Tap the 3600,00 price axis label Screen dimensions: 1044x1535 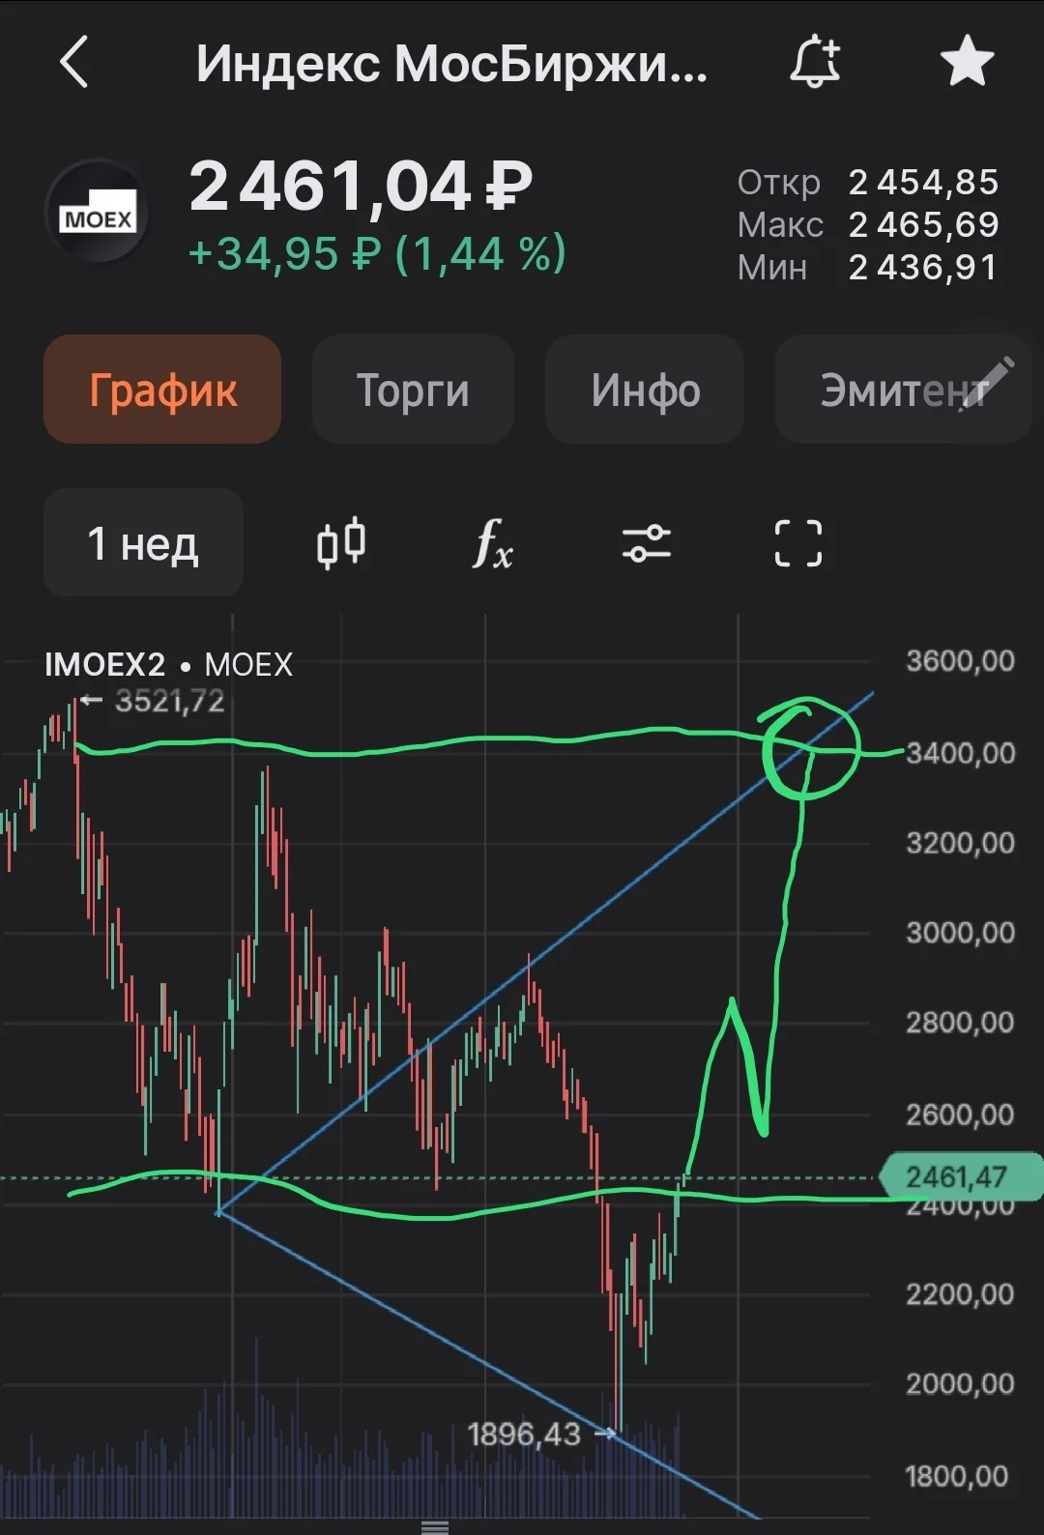click(960, 661)
